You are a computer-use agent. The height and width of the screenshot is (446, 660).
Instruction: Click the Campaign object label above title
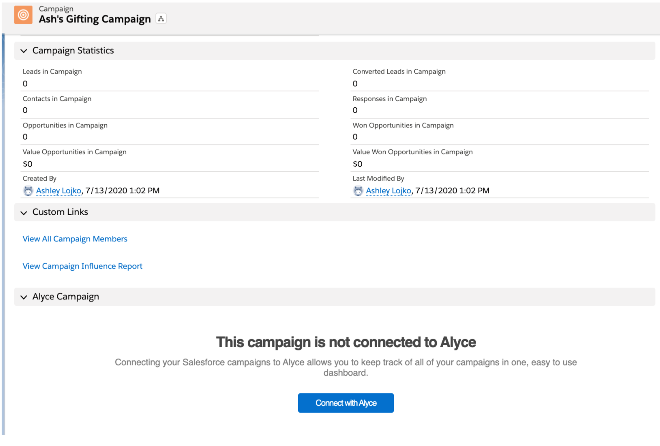click(x=56, y=9)
